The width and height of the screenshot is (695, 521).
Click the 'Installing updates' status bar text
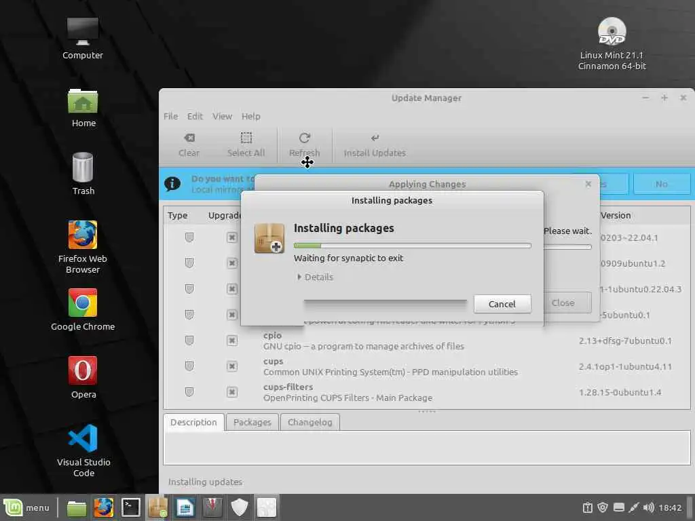coord(205,482)
